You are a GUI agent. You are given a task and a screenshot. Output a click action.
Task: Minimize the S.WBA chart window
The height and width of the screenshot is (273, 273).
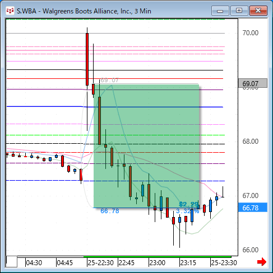[220, 11]
